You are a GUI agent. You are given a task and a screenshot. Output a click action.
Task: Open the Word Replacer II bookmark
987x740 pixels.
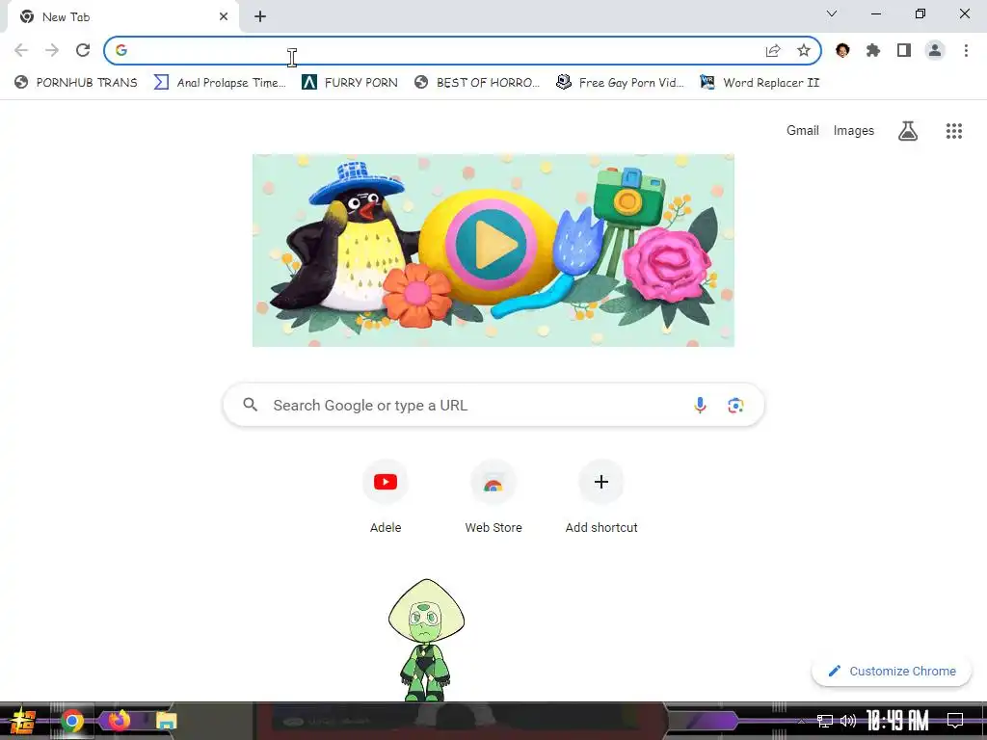pos(760,83)
